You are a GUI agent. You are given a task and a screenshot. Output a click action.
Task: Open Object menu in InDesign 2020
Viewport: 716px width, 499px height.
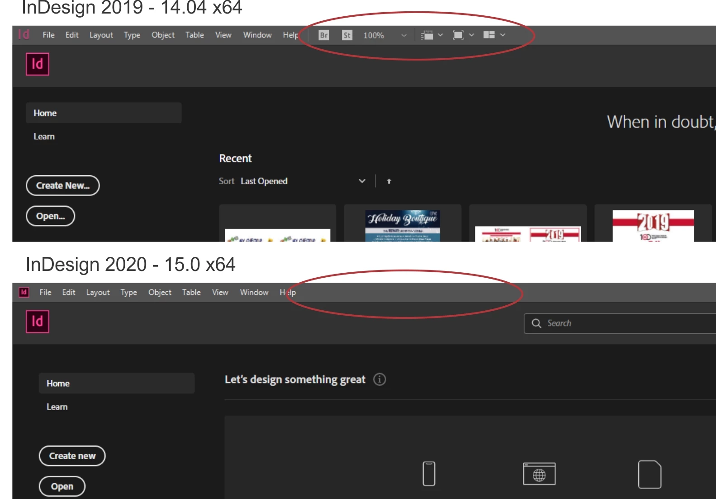(160, 292)
